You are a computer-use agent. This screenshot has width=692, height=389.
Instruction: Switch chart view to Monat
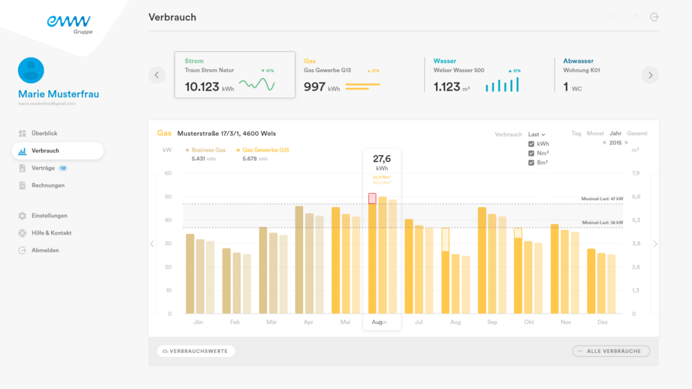coord(595,134)
